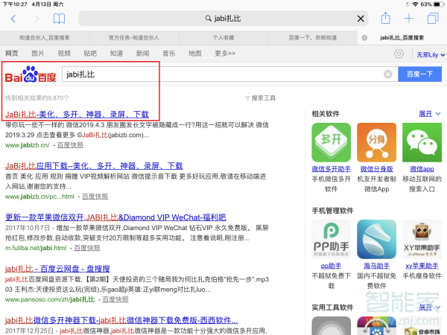Open result JaBi扎比应用下载--美化、多开
Screen dimensions: 447x335
point(94,166)
